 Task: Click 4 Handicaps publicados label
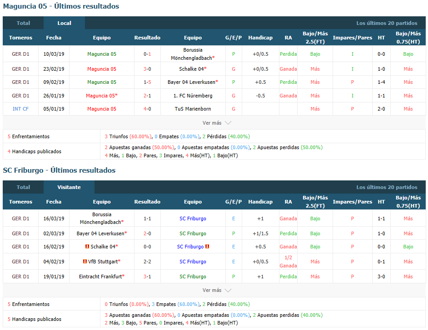pos(35,151)
